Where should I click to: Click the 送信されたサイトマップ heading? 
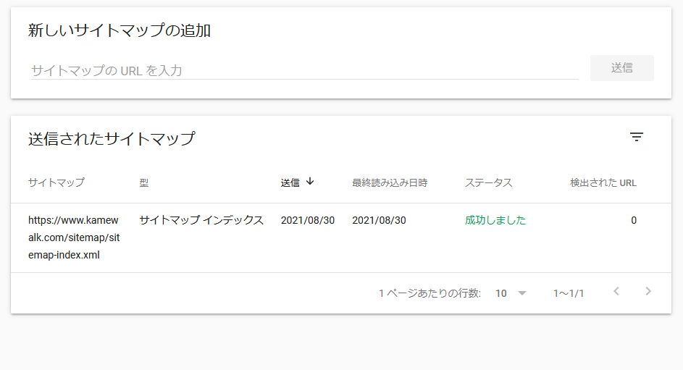click(112, 138)
